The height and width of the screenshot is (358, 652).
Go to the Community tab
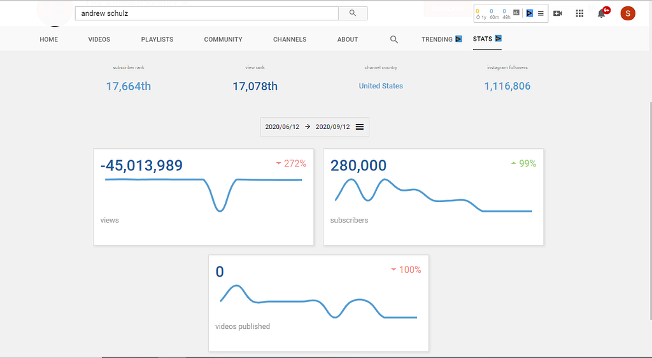[223, 39]
